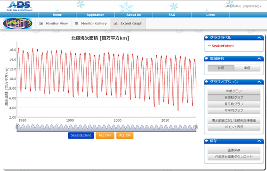Click the 領域選択 panel bullet icon

point(207,59)
